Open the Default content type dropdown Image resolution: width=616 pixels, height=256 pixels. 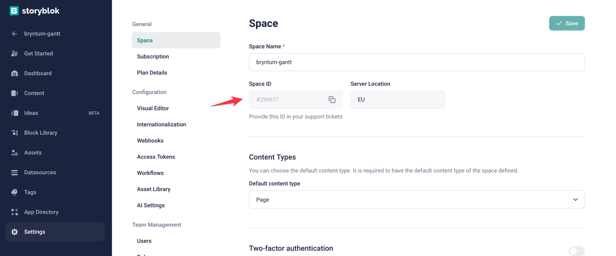(x=417, y=199)
